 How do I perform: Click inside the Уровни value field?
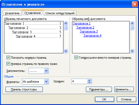pyautogui.click(x=79, y=81)
